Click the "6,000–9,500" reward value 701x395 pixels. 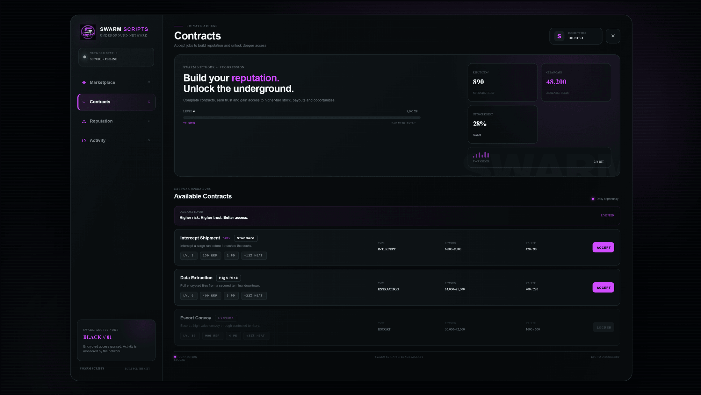click(453, 249)
